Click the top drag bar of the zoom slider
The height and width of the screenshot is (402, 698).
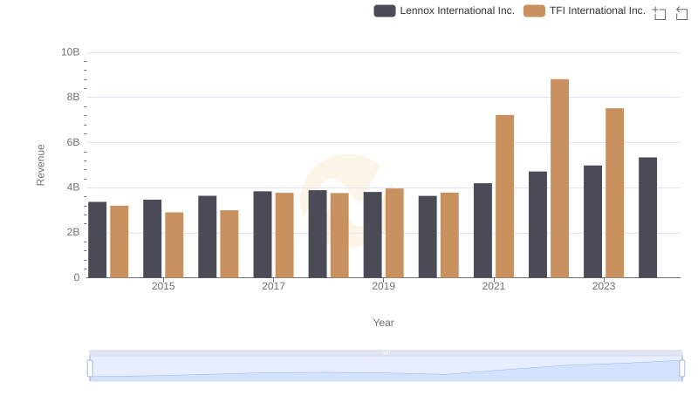point(386,352)
